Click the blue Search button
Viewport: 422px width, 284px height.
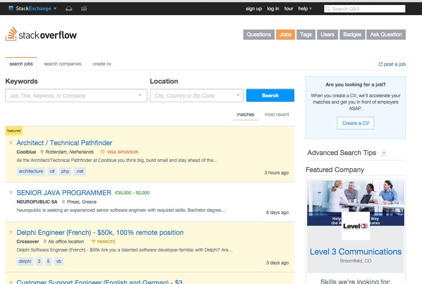[x=270, y=95]
